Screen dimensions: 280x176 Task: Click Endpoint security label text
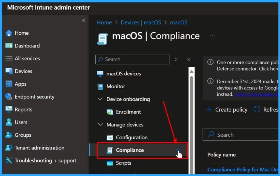click(34, 97)
